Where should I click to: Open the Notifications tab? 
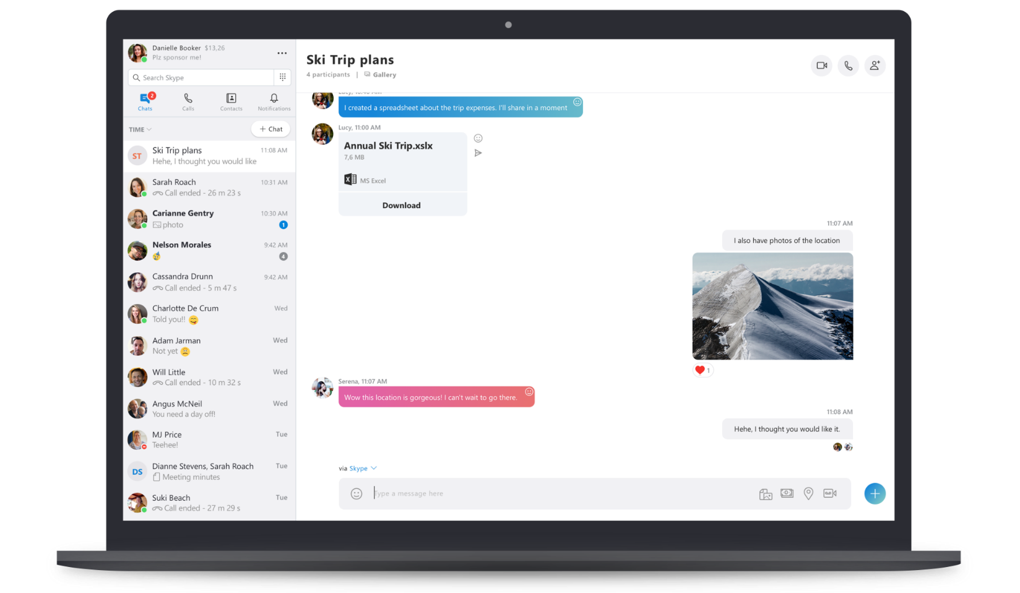point(274,102)
